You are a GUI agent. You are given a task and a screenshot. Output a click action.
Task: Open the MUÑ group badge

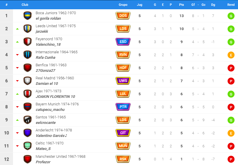coord(123,146)
